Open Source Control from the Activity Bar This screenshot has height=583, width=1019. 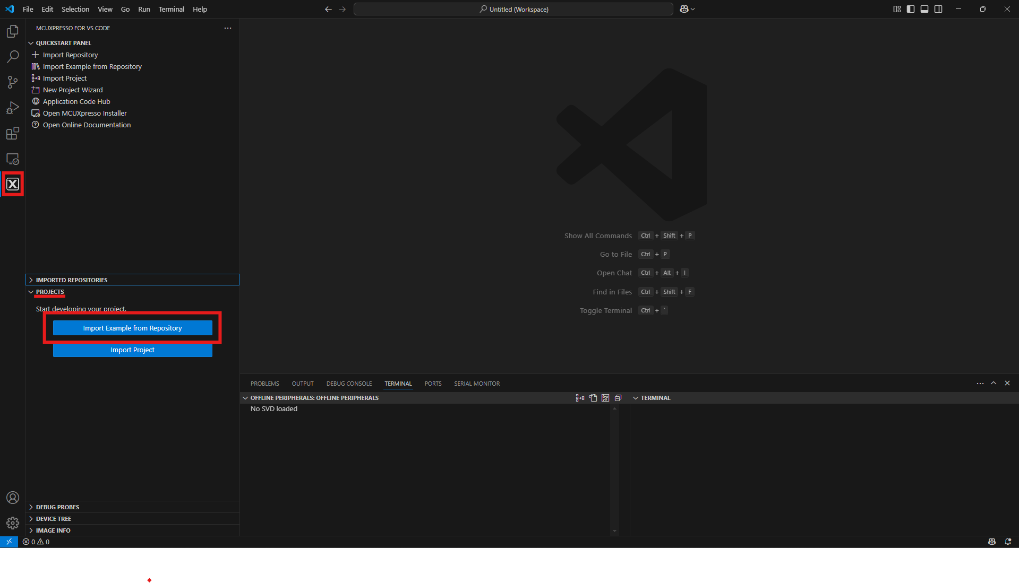coord(13,82)
